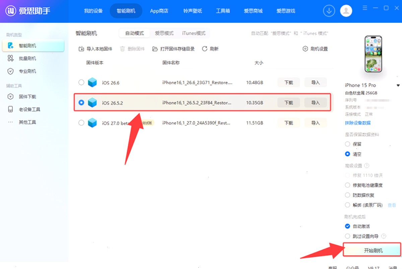Click 打开固件存储目录
Screen dimensions: 402x269
174,49
